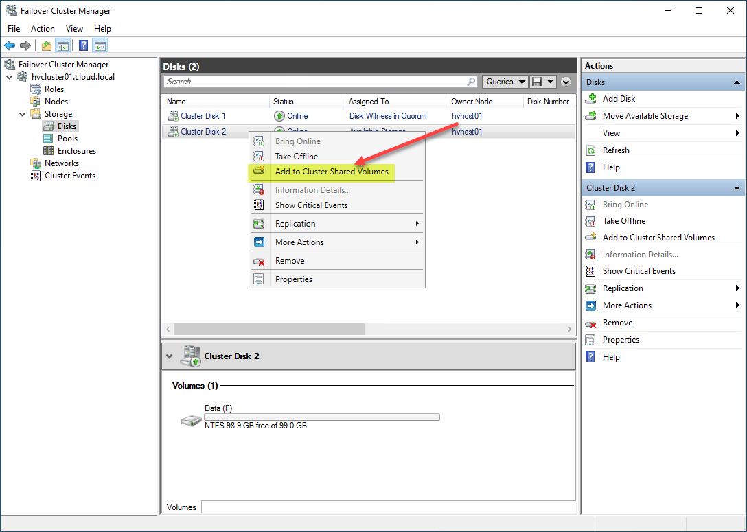Image resolution: width=747 pixels, height=532 pixels.
Task: Click Show Critical Events icon in Actions pane
Action: 590,271
